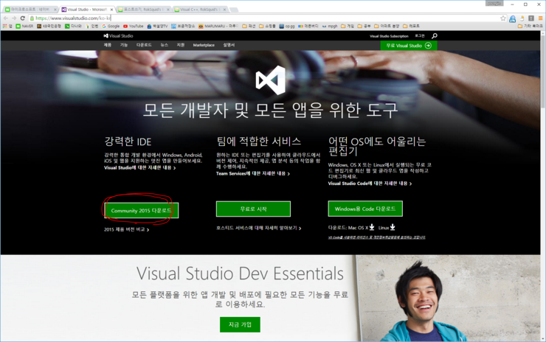Open the 다운로드 navigation menu

coord(144,45)
